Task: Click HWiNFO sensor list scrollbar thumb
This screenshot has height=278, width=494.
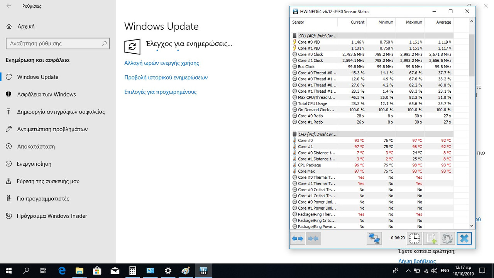Action: click(472, 55)
